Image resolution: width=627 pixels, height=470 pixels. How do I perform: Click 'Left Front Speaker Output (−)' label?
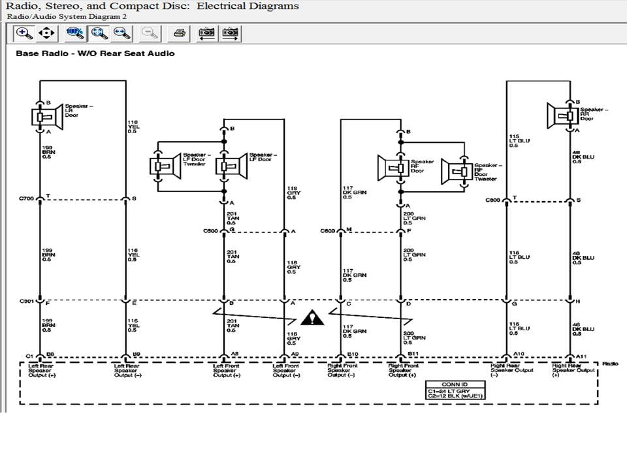(286, 371)
